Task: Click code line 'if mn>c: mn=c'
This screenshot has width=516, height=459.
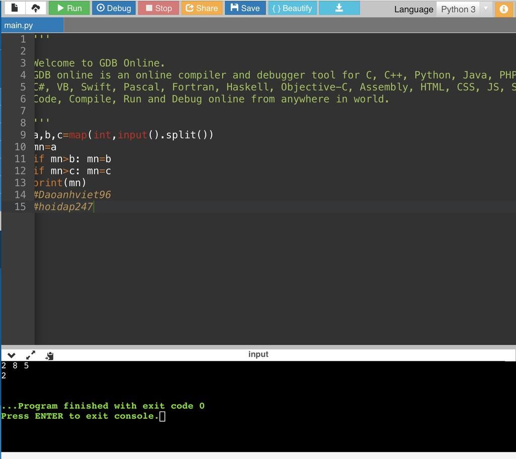Action: [73, 171]
